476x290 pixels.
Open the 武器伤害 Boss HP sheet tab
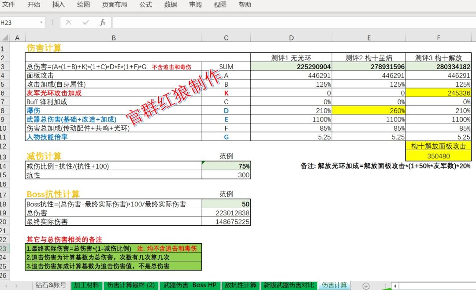point(190,285)
